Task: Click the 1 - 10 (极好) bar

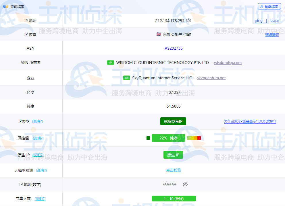Action: pyautogui.click(x=174, y=199)
